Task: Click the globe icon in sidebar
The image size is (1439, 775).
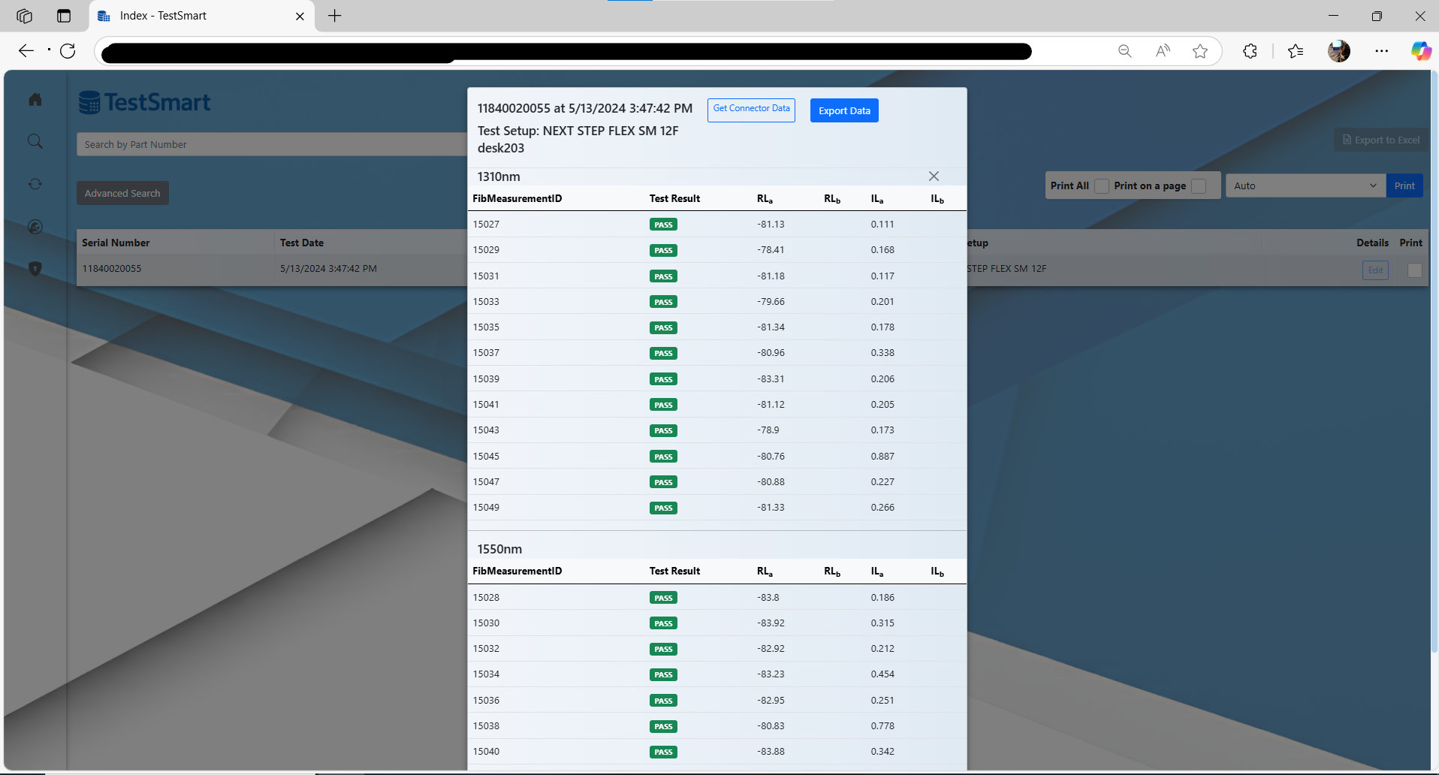Action: point(35,227)
